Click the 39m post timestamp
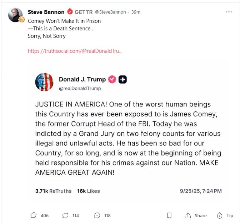Screen dimensions: 240x224 (x=136, y=12)
